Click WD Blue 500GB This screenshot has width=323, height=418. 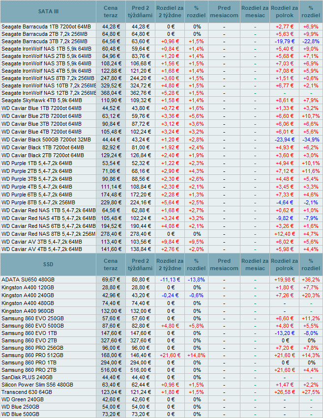click(x=20, y=415)
